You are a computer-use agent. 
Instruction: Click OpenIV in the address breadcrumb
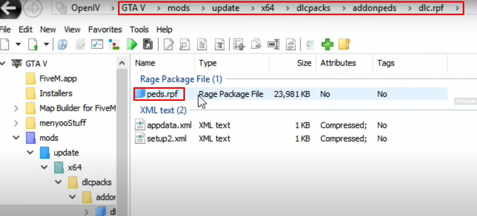86,8
